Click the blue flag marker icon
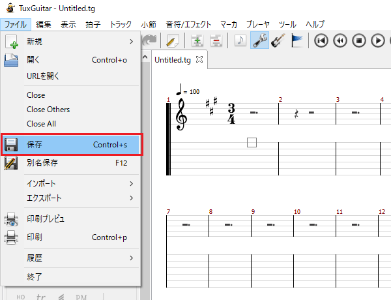 click(297, 40)
